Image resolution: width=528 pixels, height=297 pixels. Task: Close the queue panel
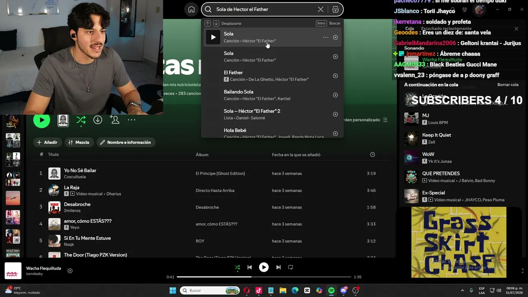click(x=516, y=29)
